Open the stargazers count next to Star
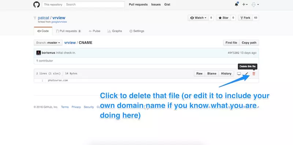 tap(233, 18)
